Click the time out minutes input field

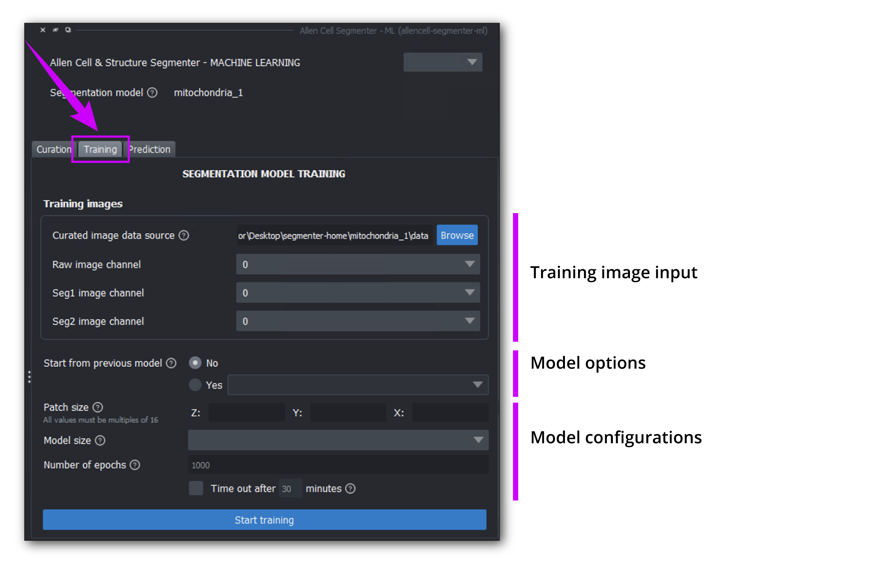tap(290, 488)
